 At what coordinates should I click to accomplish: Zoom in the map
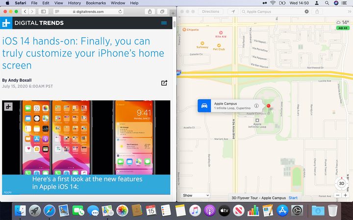(x=345, y=195)
